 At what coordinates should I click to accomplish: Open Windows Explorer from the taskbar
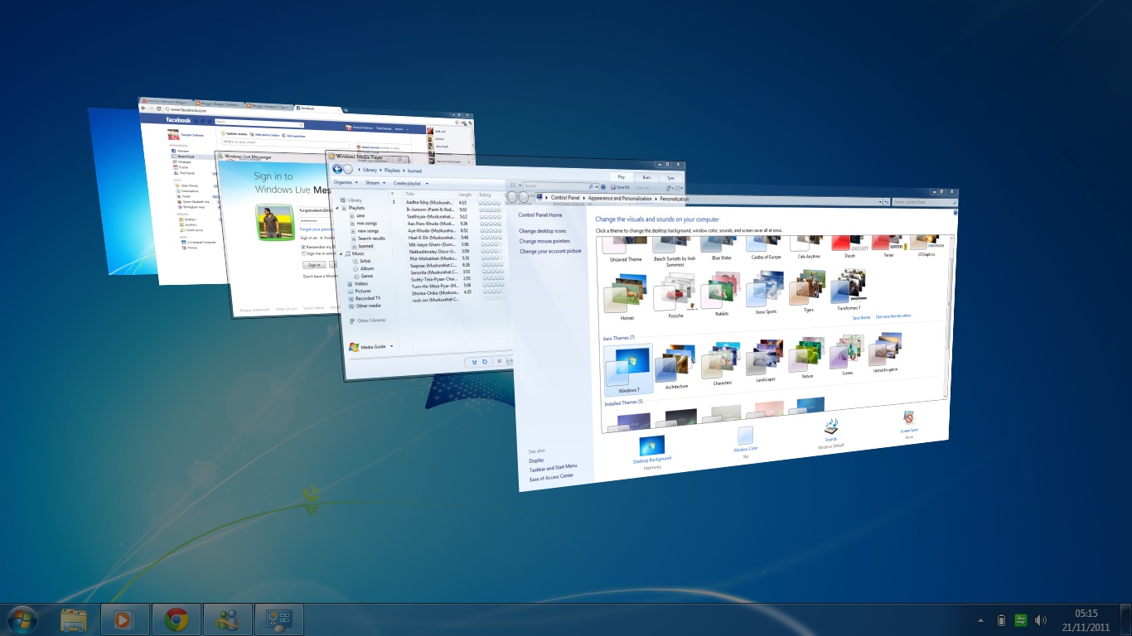pos(75,619)
